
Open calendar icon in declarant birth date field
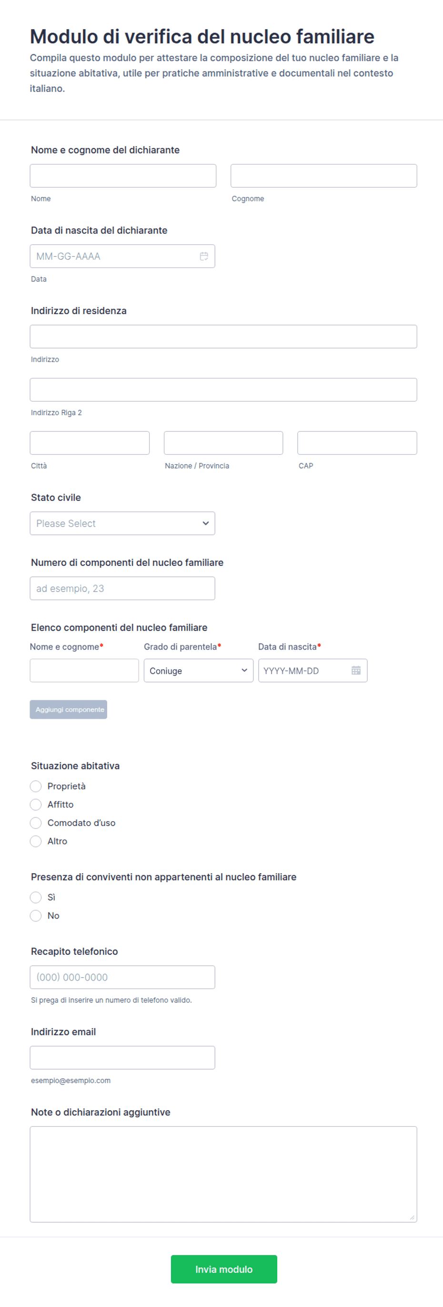pyautogui.click(x=204, y=256)
